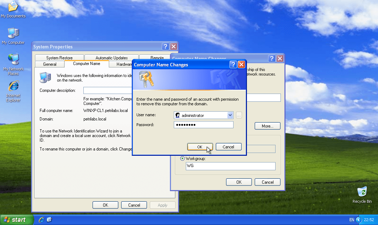Open the Start menu
This screenshot has height=225, width=378.
tap(16, 220)
